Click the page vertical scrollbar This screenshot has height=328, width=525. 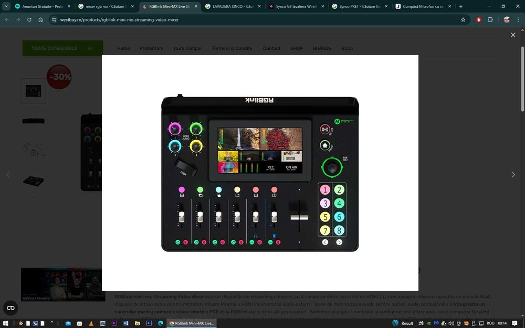click(x=522, y=79)
